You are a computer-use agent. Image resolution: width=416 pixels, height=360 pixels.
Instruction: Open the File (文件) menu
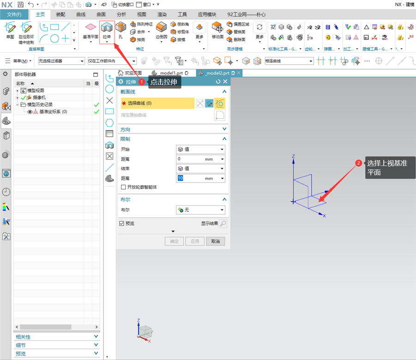click(14, 14)
